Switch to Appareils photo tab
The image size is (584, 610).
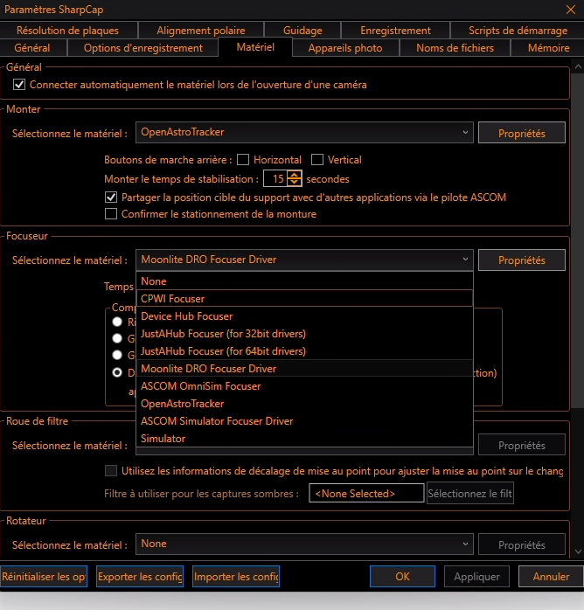click(x=345, y=48)
